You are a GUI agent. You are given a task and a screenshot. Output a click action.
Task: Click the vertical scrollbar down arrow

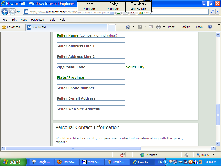[x=218, y=144]
